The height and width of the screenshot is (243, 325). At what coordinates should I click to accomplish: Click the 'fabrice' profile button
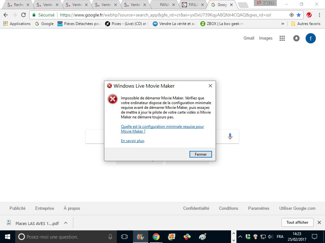pos(265,3)
